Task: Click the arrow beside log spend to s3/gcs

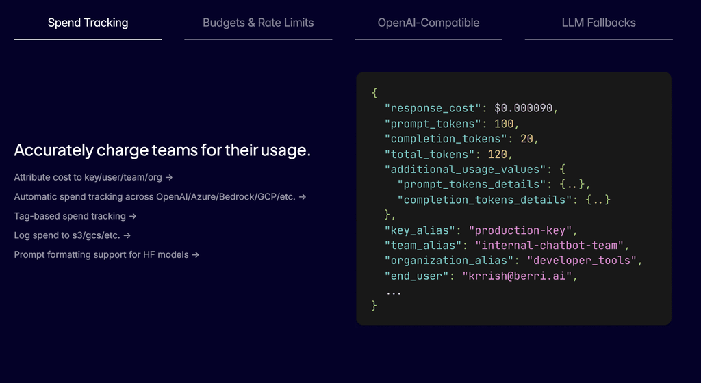Action: click(127, 235)
